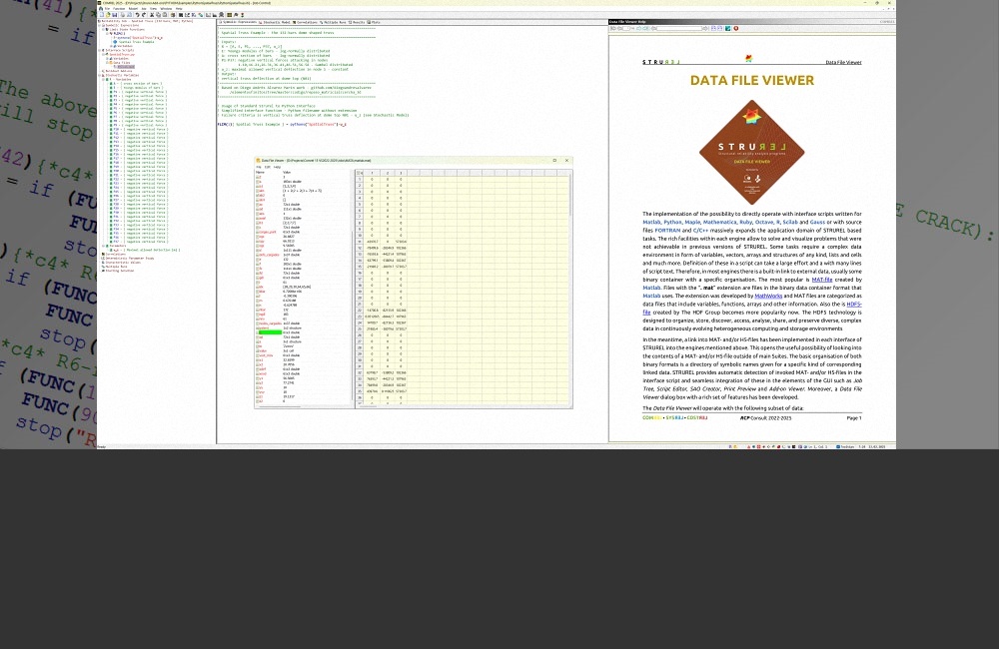
Task: Switch to the Plots tab
Action: point(374,22)
